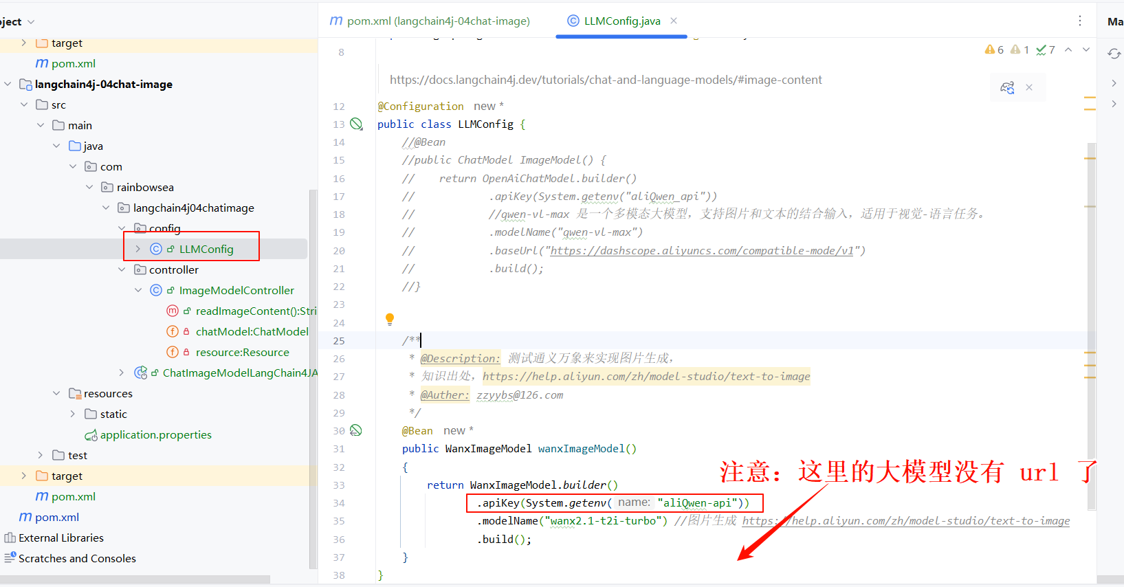This screenshot has width=1124, height=587.
Task: Switch to pom.xml (langchain4j-04chat-image) tab
Action: point(430,21)
